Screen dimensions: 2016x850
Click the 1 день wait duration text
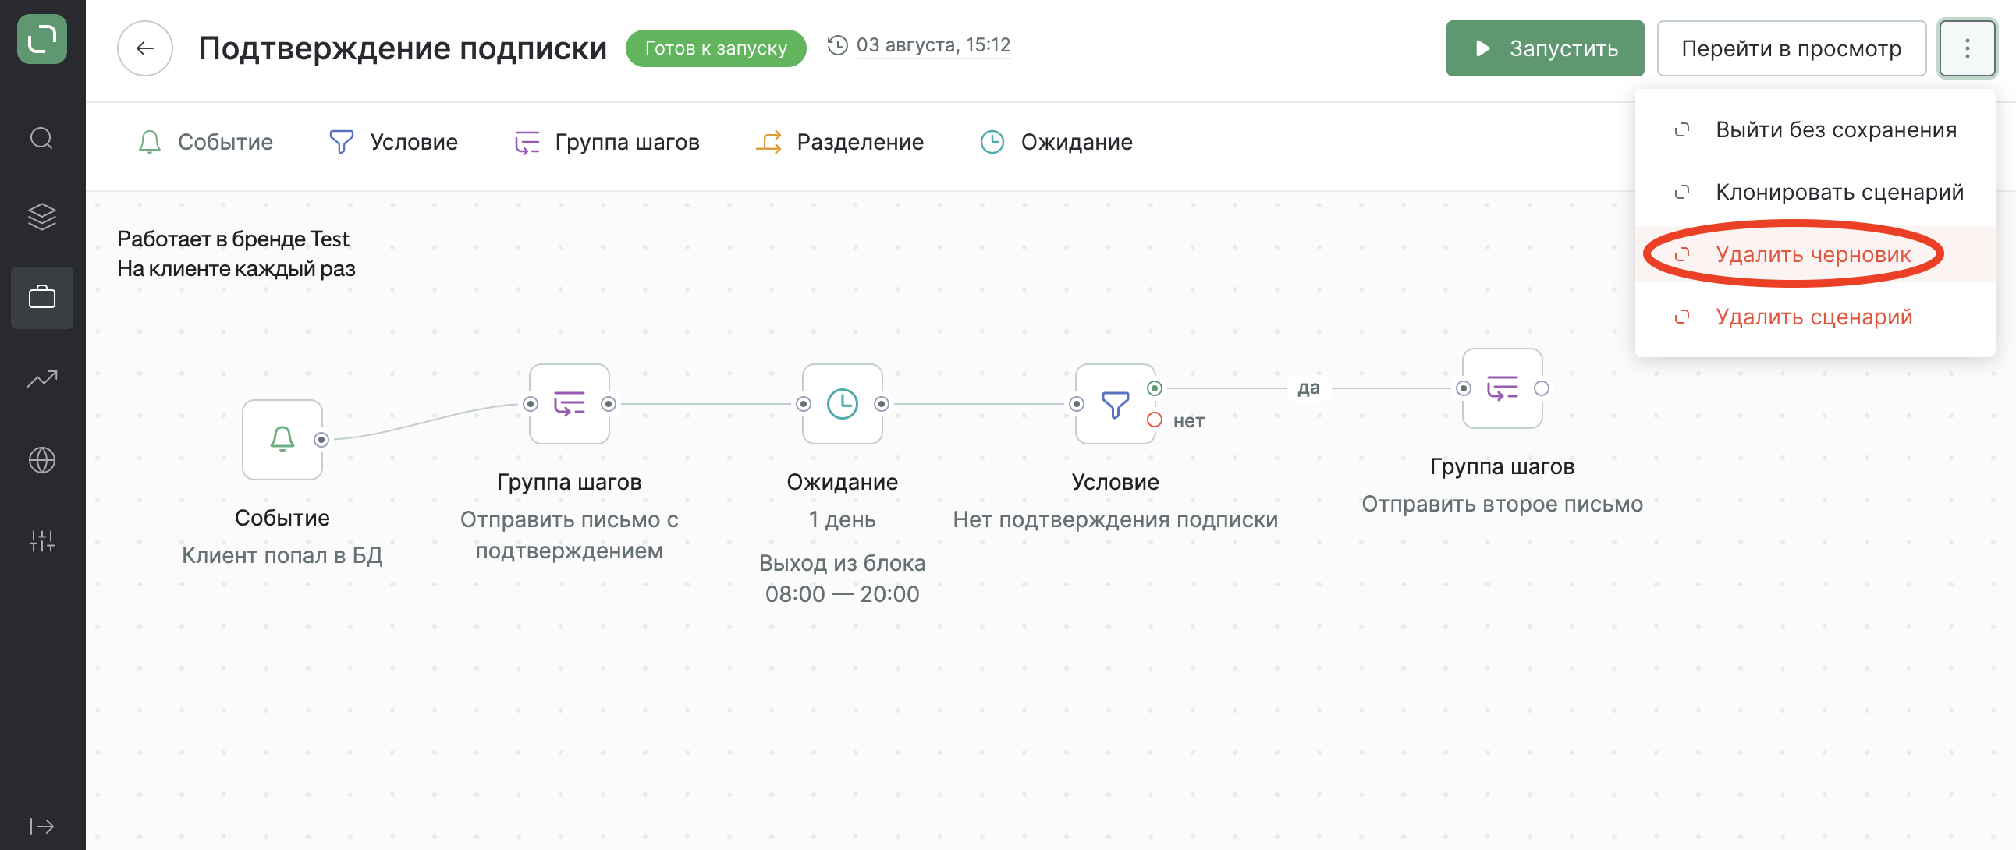coord(842,519)
